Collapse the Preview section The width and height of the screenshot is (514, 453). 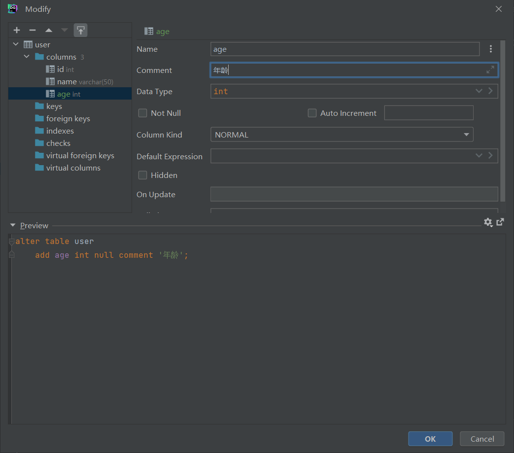coord(12,225)
